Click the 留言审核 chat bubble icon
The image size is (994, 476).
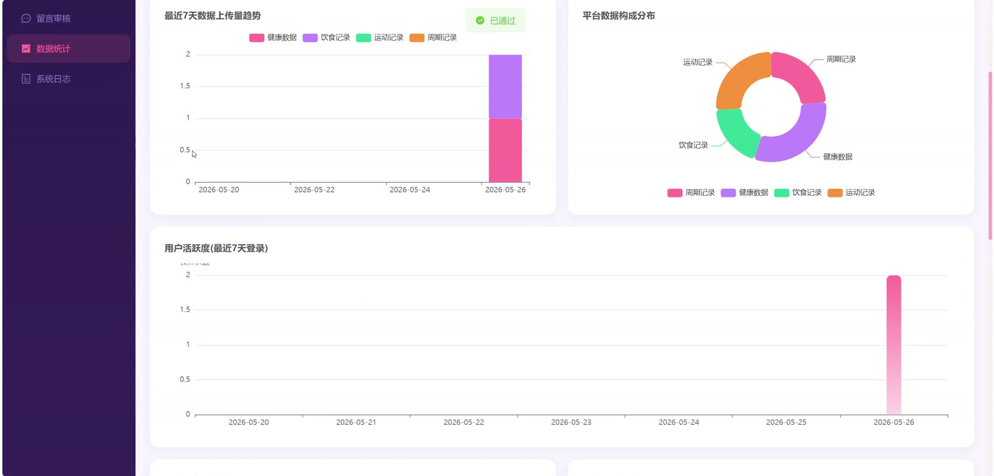coord(26,19)
